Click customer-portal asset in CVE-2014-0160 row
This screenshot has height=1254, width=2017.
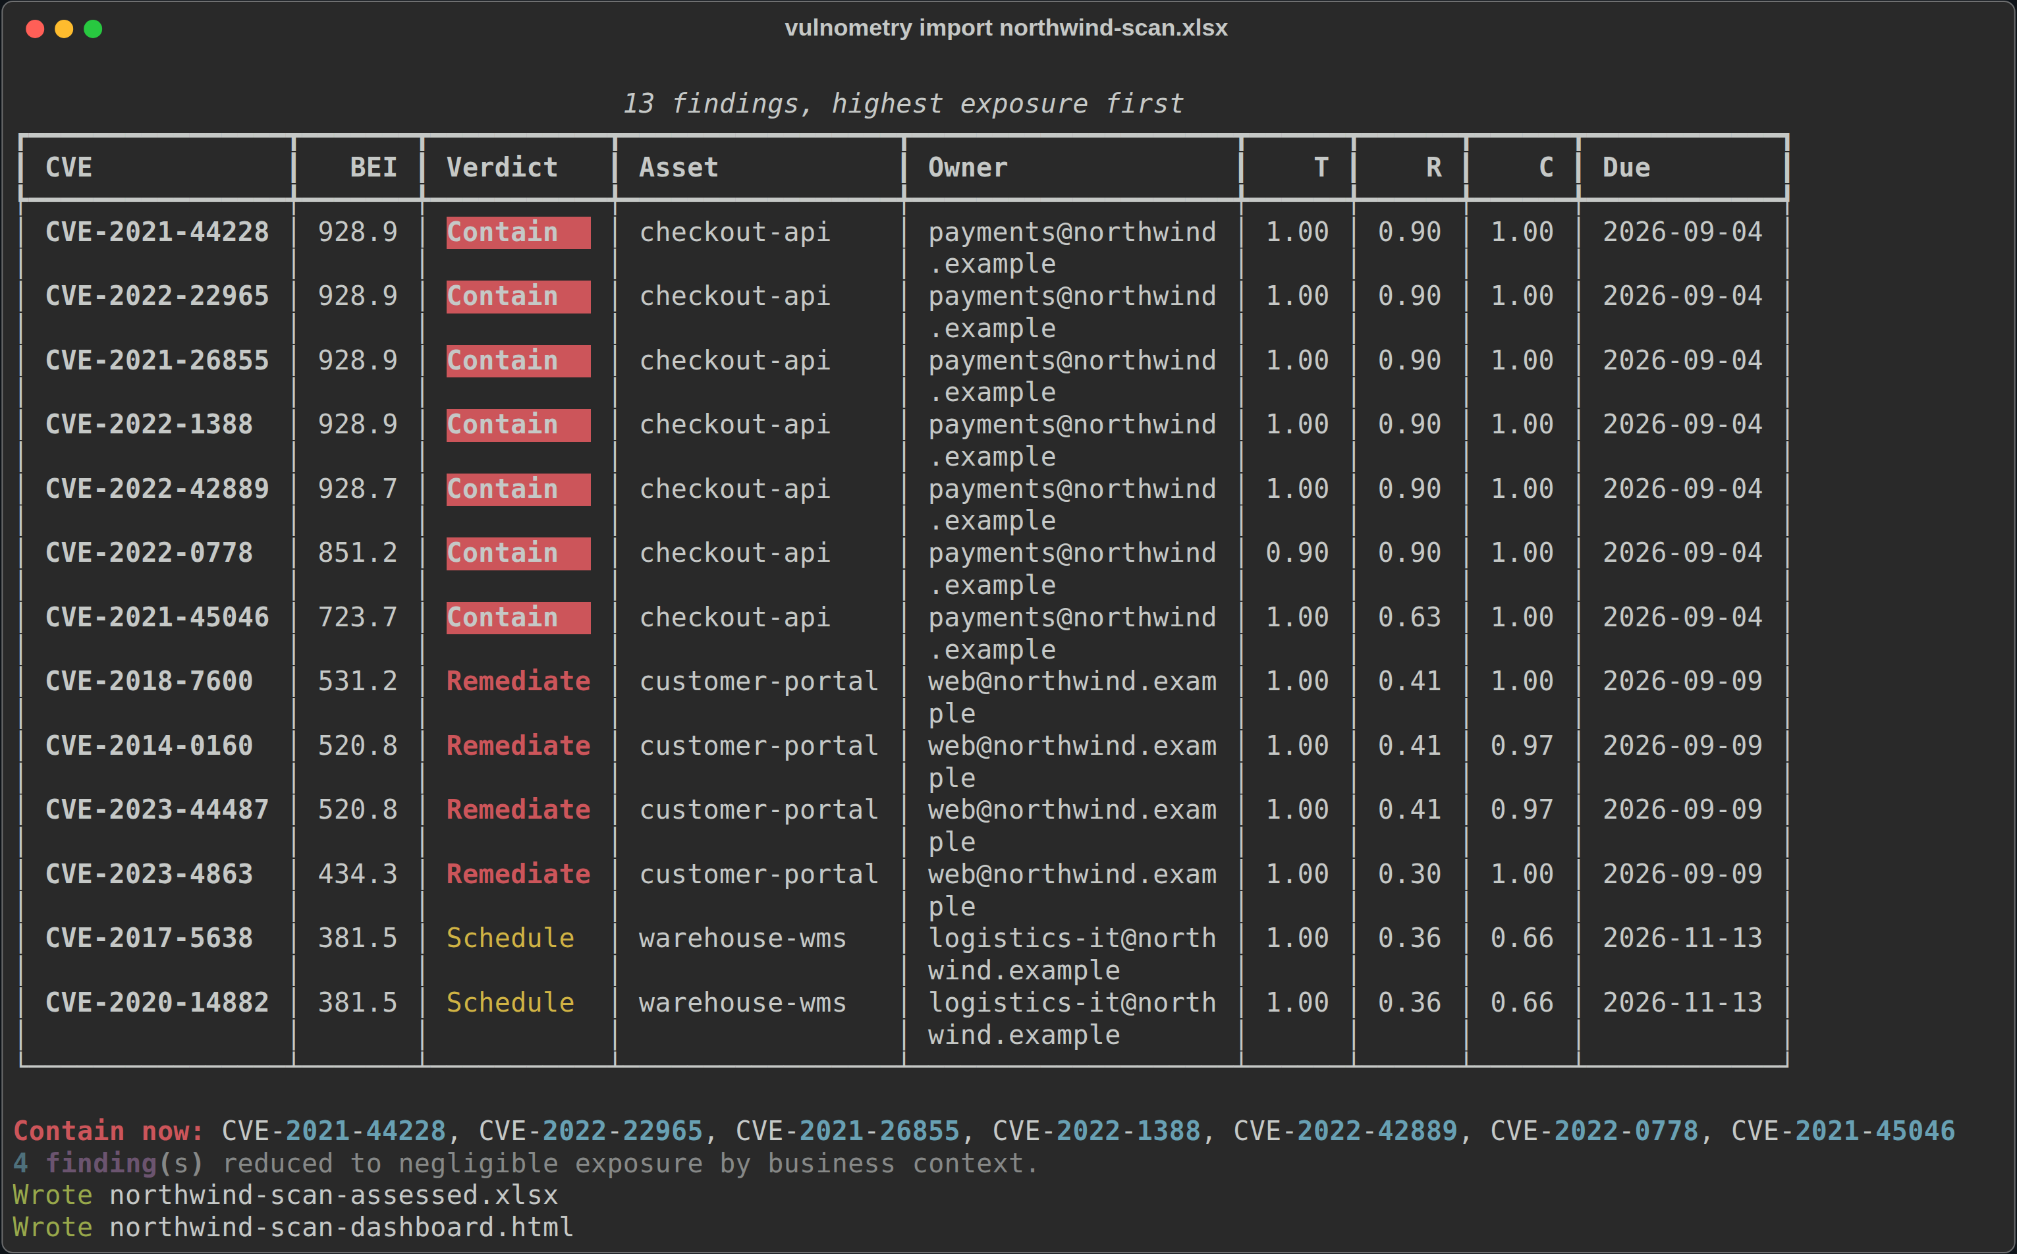point(759,746)
